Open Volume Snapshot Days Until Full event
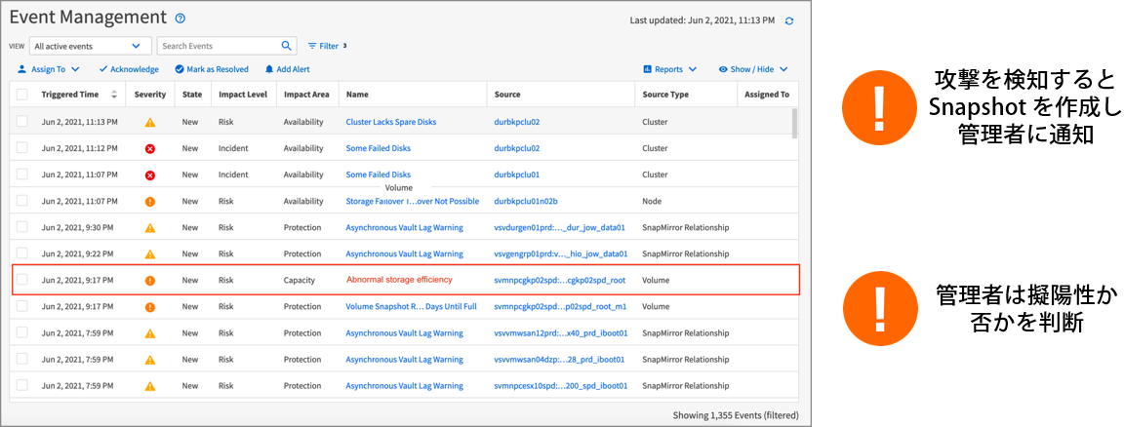 [x=412, y=307]
